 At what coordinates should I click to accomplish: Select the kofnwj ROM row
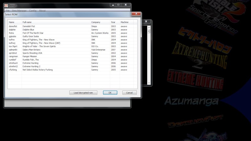pos(72,43)
